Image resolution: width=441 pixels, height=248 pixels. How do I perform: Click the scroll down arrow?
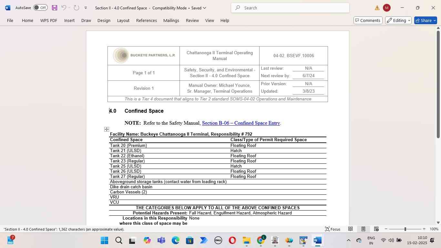coord(438,222)
